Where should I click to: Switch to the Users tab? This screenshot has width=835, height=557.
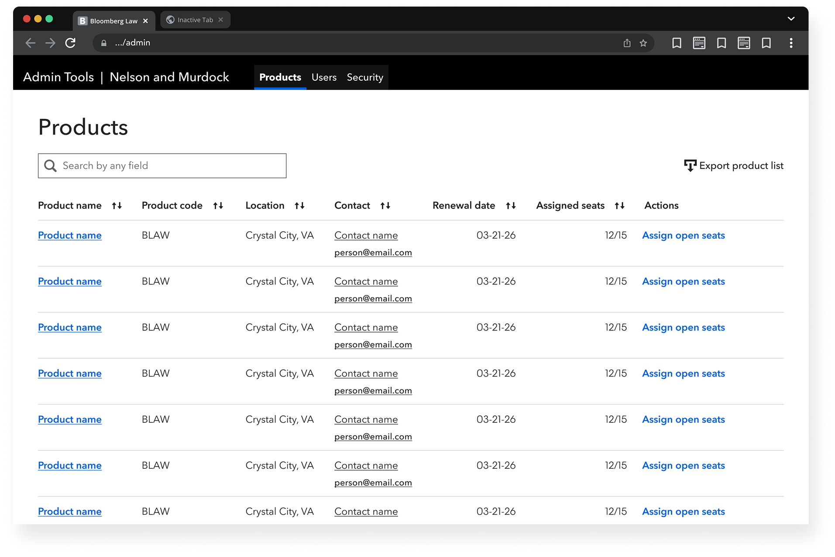click(x=323, y=77)
